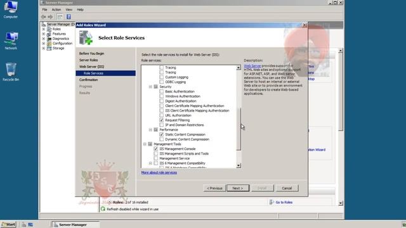
Task: Click the Back arrow in Server Manager toolbar
Action: (x=44, y=17)
